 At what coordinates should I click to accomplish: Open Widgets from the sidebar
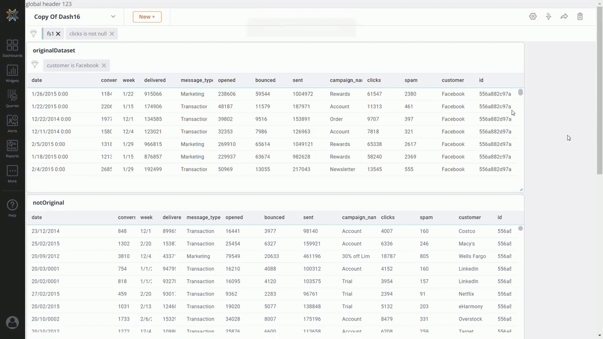pos(12,74)
